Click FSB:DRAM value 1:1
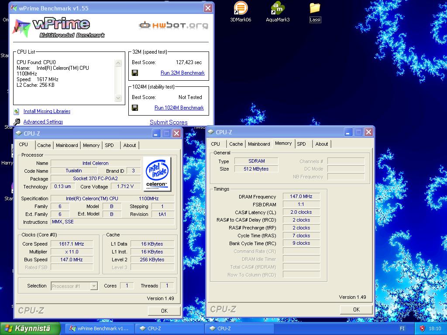The image size is (447, 335). pyautogui.click(x=301, y=204)
